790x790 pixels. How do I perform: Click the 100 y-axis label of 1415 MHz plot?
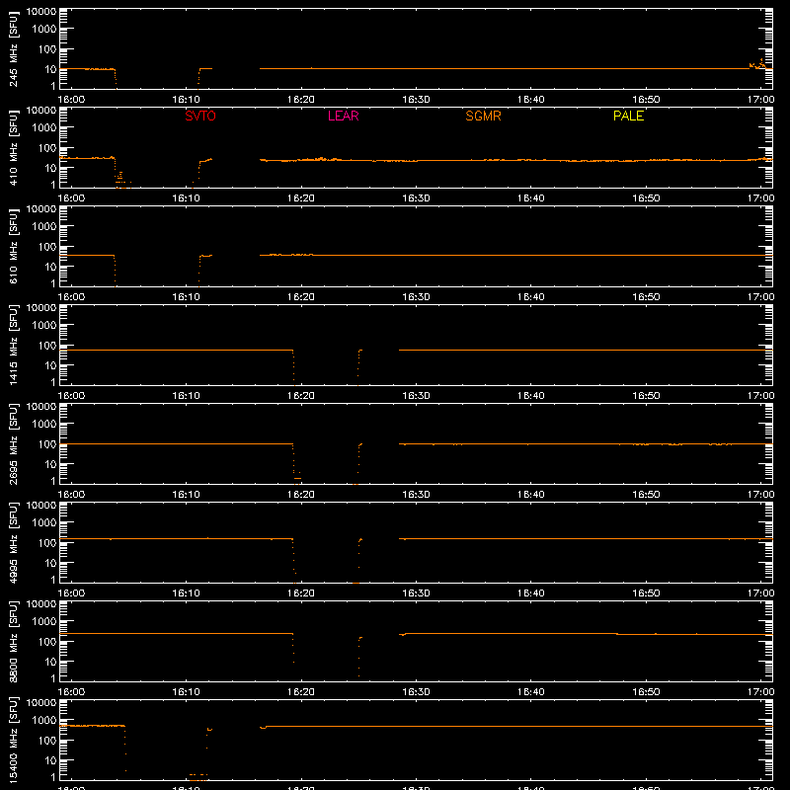point(47,345)
